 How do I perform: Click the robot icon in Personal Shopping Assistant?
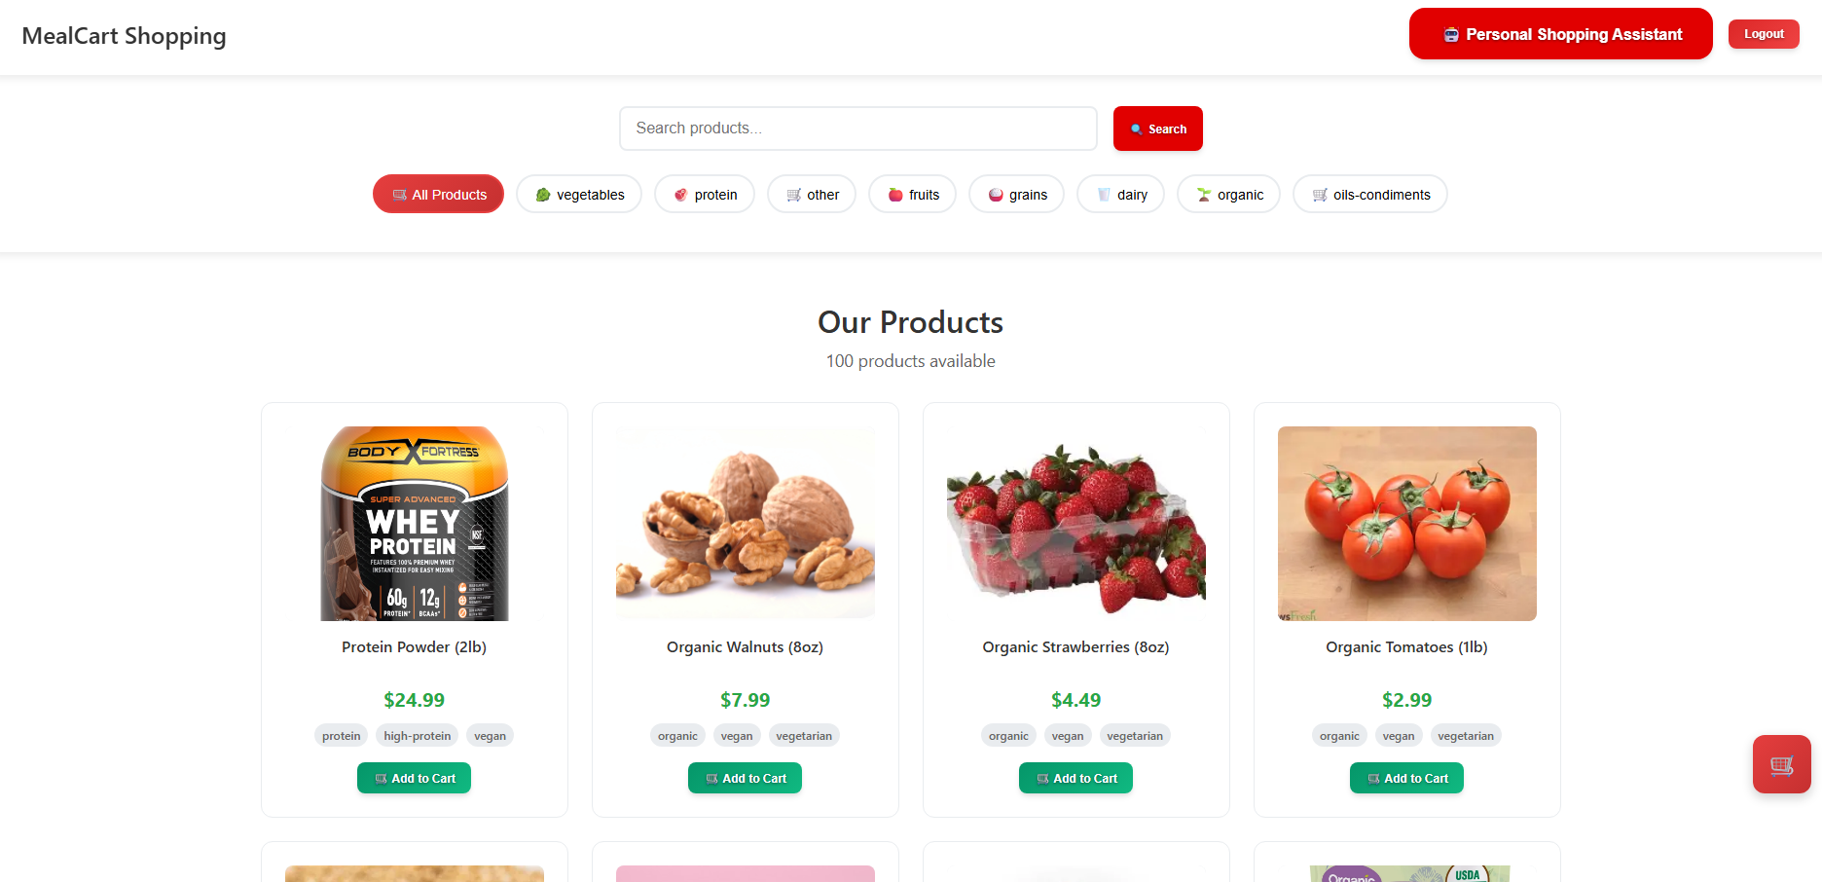pos(1451,35)
